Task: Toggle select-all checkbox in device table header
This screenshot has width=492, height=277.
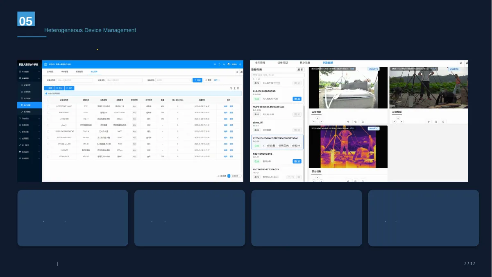Action: click(x=48, y=100)
